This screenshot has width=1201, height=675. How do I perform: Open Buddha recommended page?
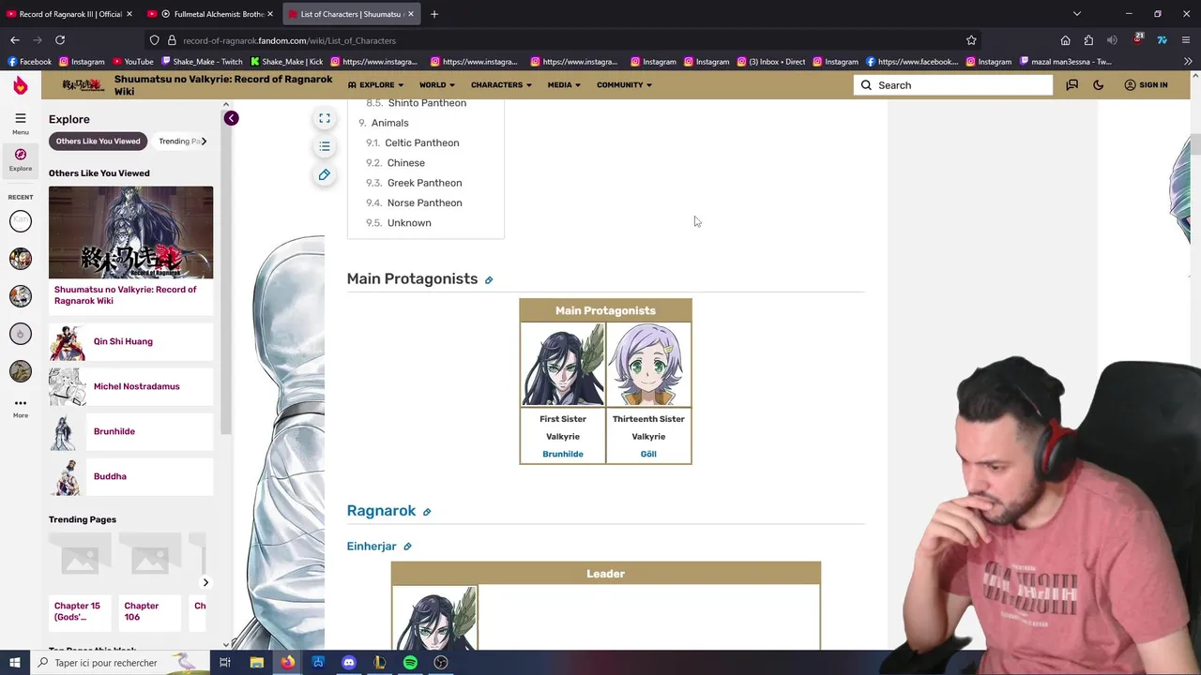tap(130, 476)
